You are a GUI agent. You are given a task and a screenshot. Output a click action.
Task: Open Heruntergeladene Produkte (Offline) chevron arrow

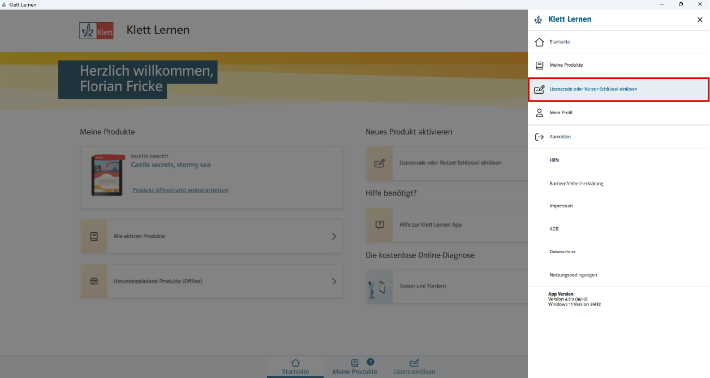coord(334,281)
